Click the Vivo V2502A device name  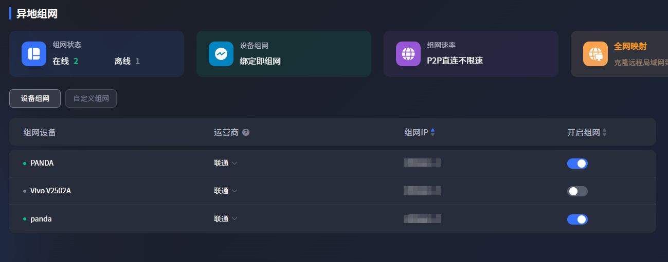click(x=50, y=191)
